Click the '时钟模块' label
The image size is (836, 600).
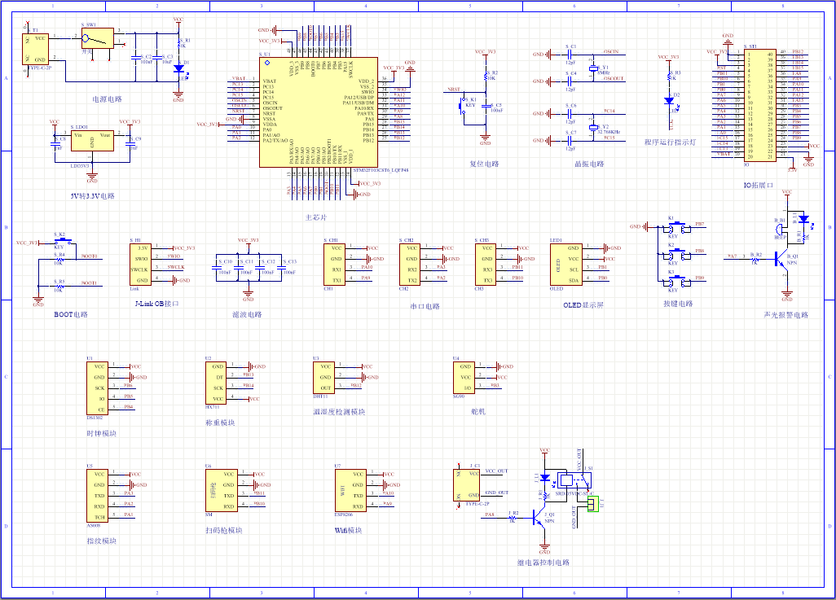(x=101, y=433)
